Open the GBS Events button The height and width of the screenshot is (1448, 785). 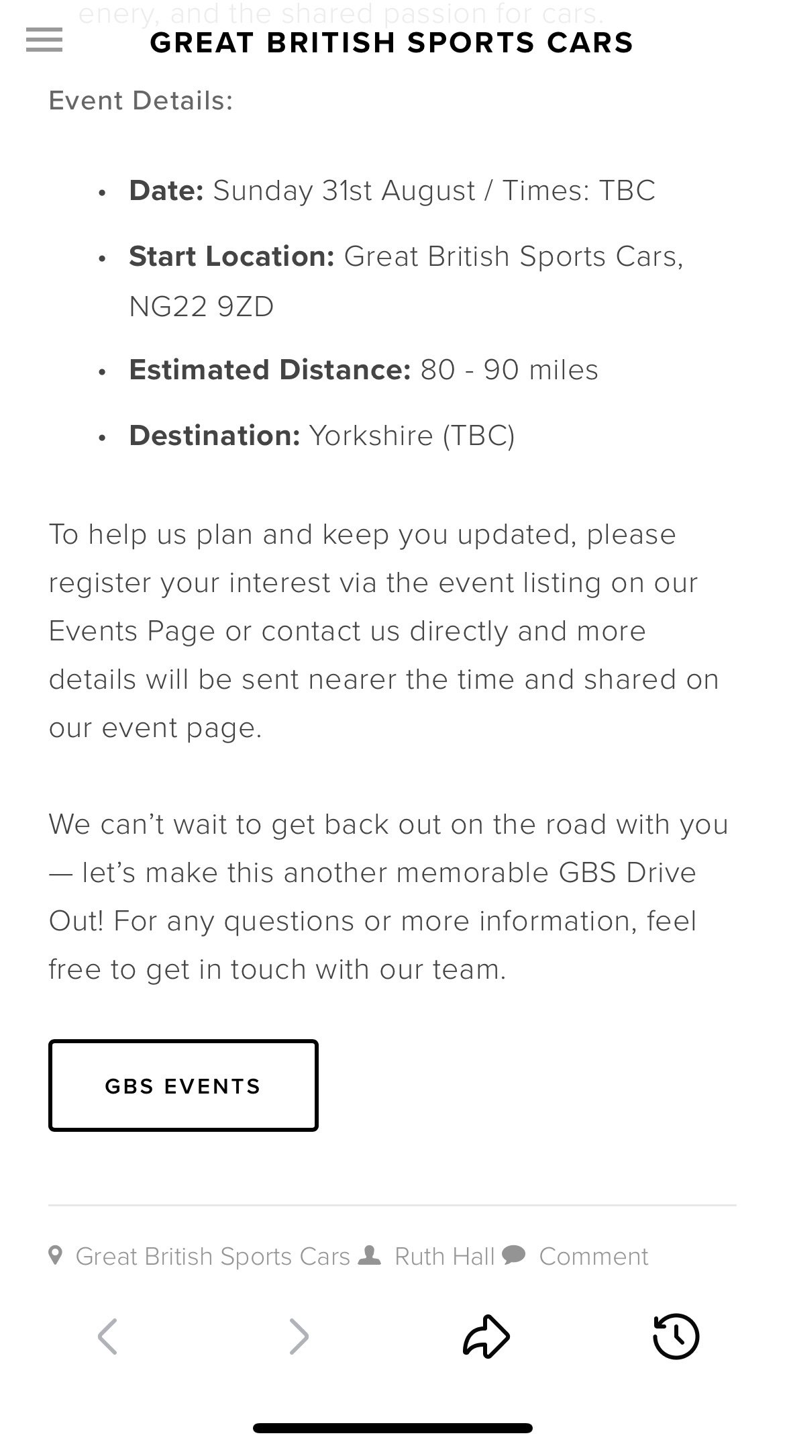(183, 1085)
